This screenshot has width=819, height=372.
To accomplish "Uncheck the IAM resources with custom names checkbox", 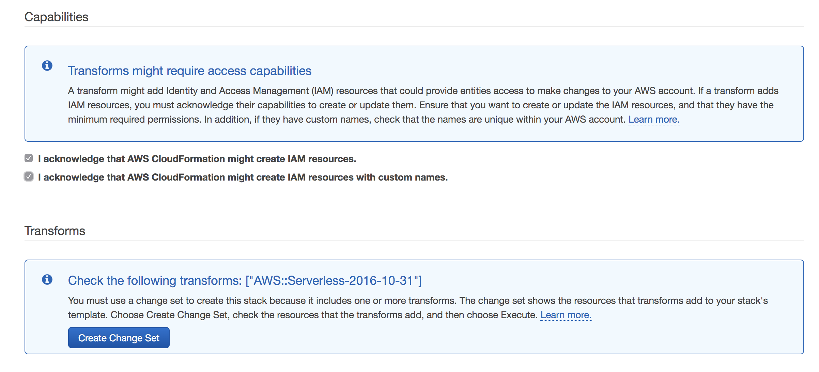I will 29,176.
